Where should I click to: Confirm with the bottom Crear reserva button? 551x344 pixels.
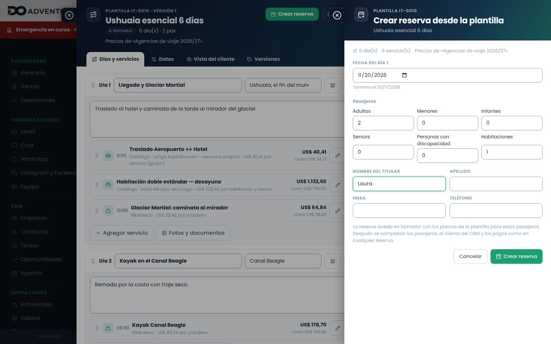pyautogui.click(x=517, y=256)
